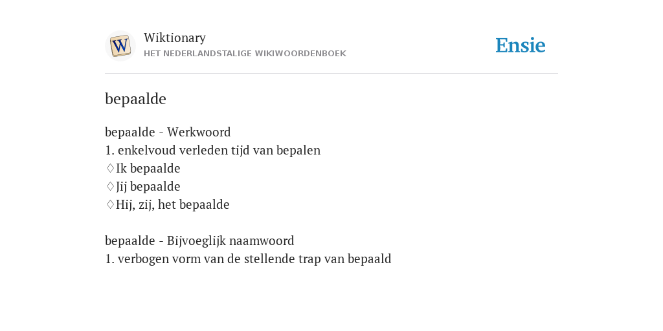
Task: Click the horizontal divider below the header
Action: 331,74
